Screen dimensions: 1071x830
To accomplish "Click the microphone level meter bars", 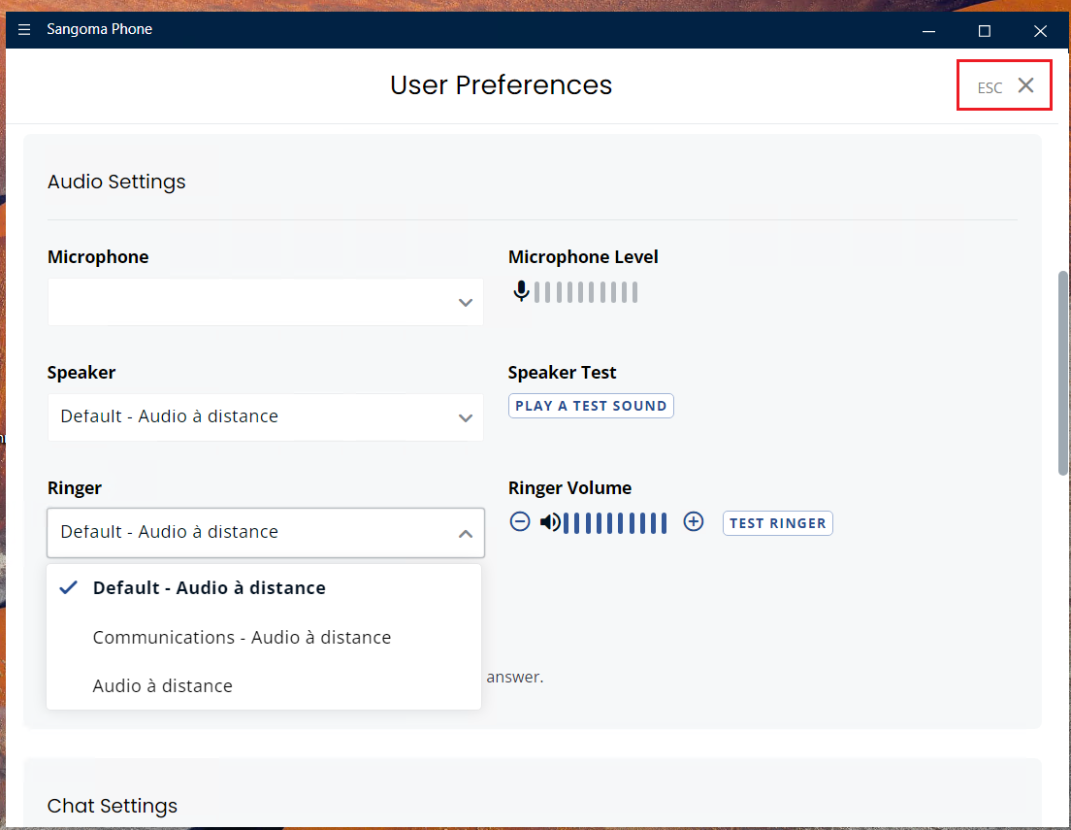I will pos(586,292).
